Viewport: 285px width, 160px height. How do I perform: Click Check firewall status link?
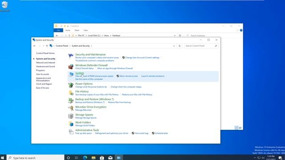[85, 68]
